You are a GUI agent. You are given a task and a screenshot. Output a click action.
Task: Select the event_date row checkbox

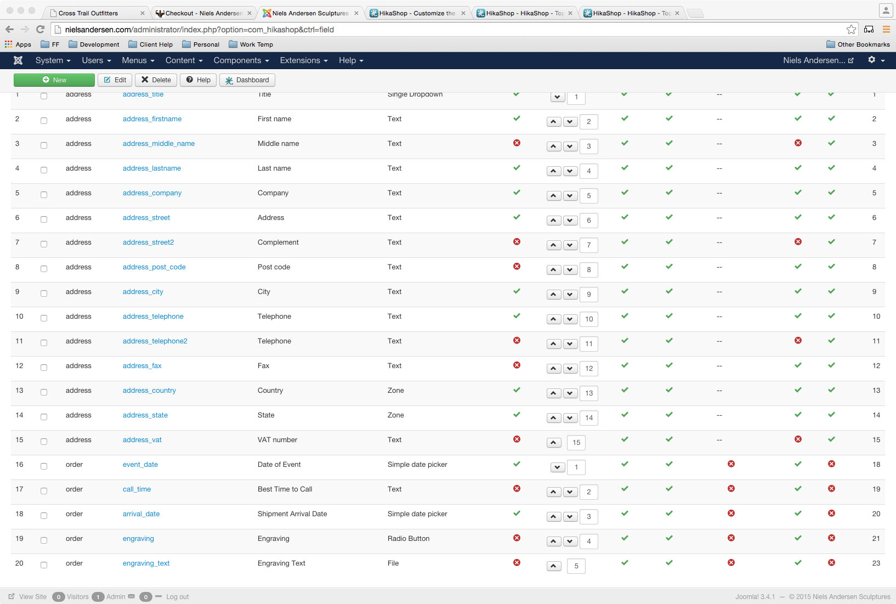[x=44, y=466]
